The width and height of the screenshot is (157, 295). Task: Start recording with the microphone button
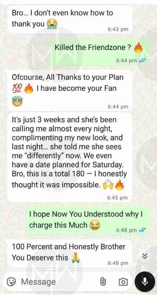point(144,281)
